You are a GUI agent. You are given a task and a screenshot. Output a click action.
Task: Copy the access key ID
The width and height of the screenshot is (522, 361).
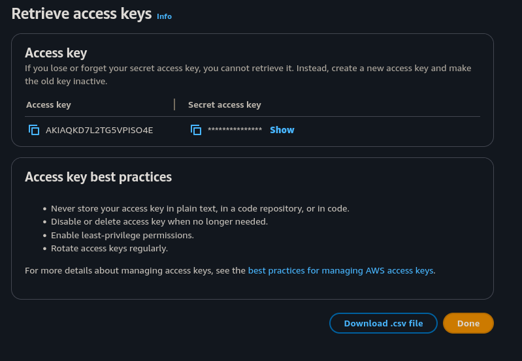coord(34,130)
